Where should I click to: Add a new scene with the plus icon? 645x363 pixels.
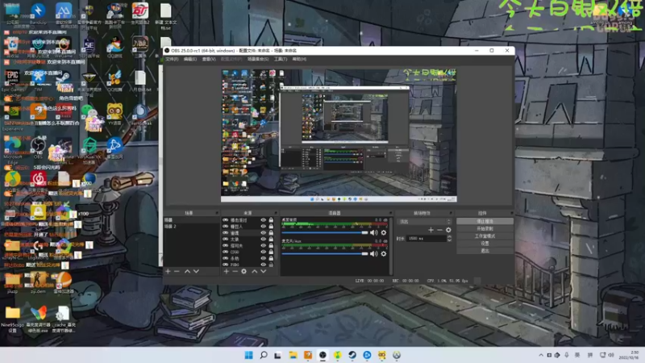tap(168, 271)
